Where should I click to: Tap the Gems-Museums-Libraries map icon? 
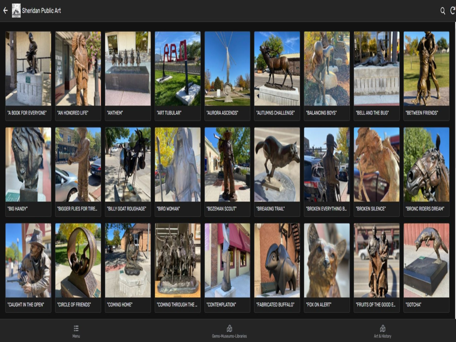coord(229,328)
